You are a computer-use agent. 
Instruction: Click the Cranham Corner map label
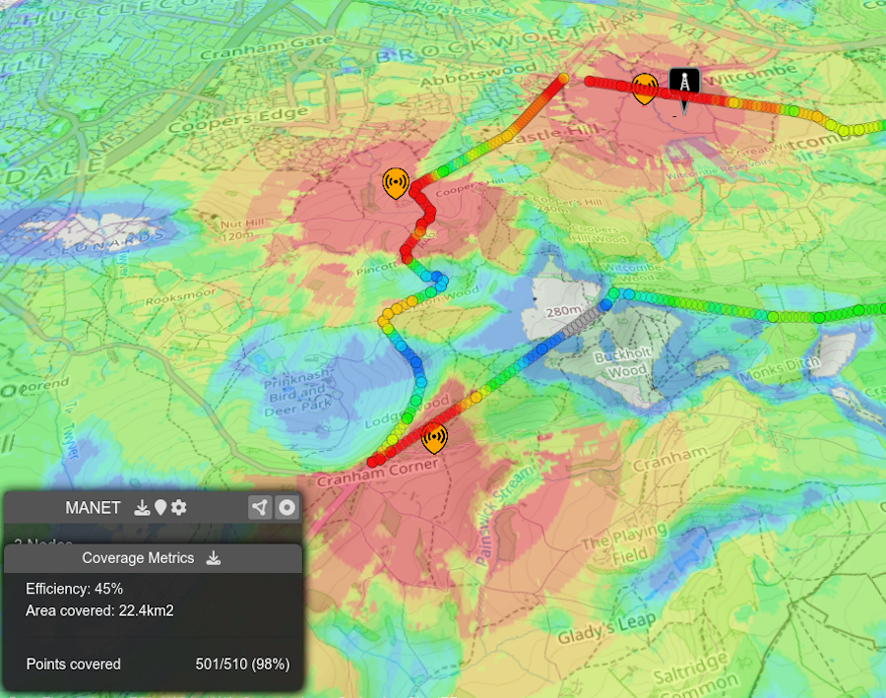379,472
